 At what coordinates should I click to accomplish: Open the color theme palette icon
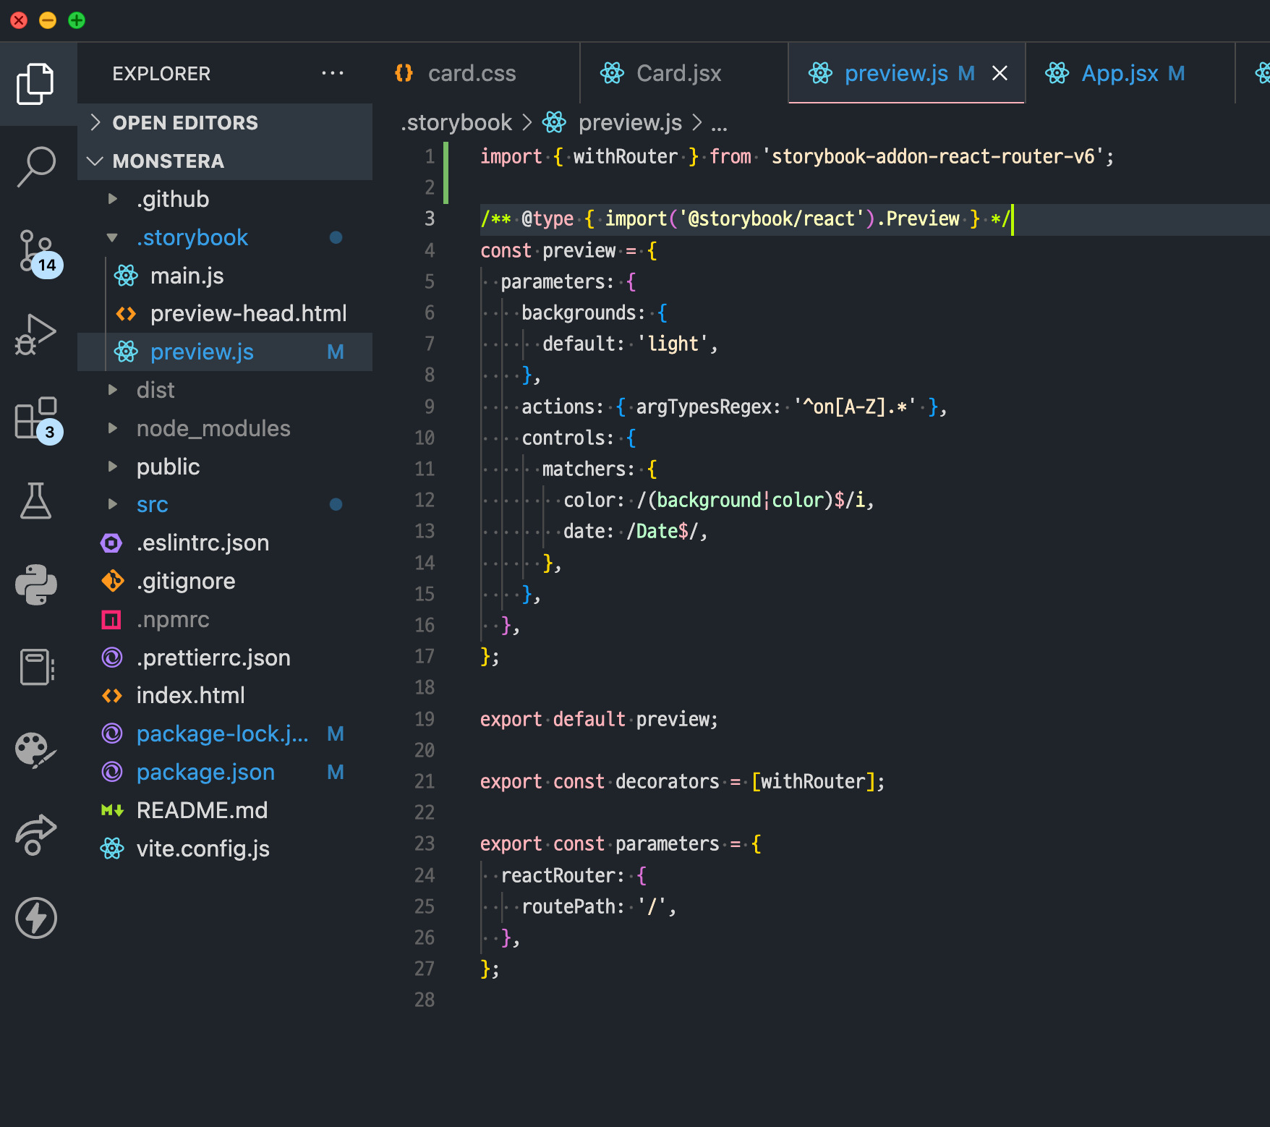(x=36, y=750)
